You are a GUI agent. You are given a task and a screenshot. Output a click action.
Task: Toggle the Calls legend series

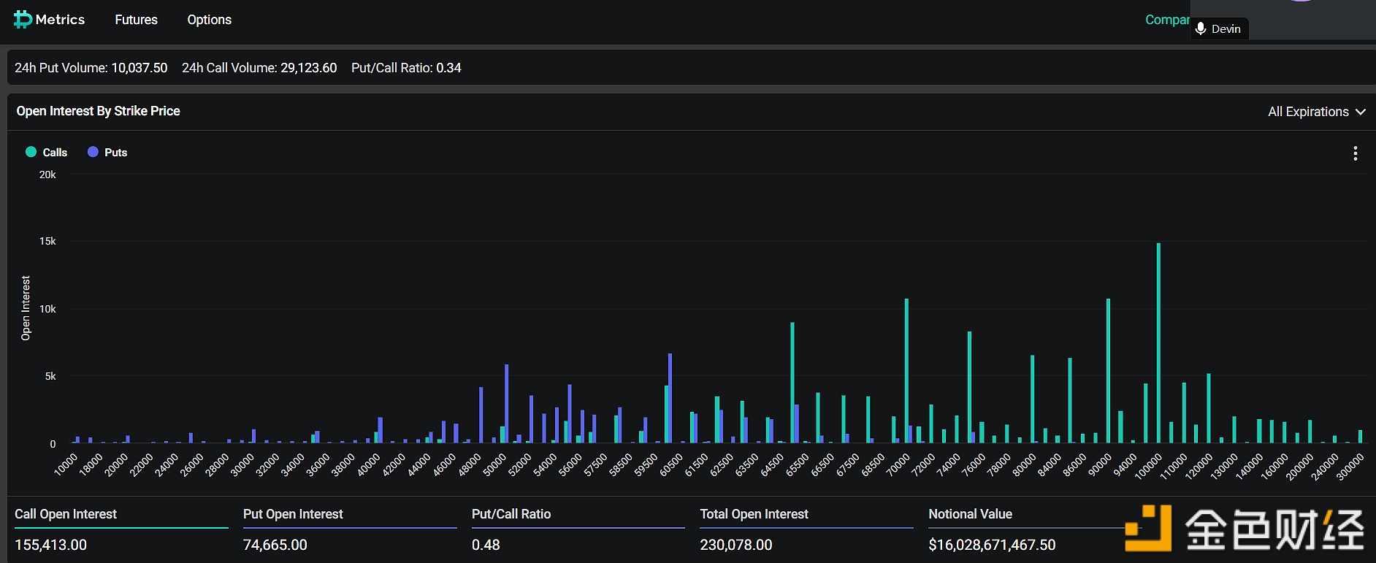click(x=47, y=152)
